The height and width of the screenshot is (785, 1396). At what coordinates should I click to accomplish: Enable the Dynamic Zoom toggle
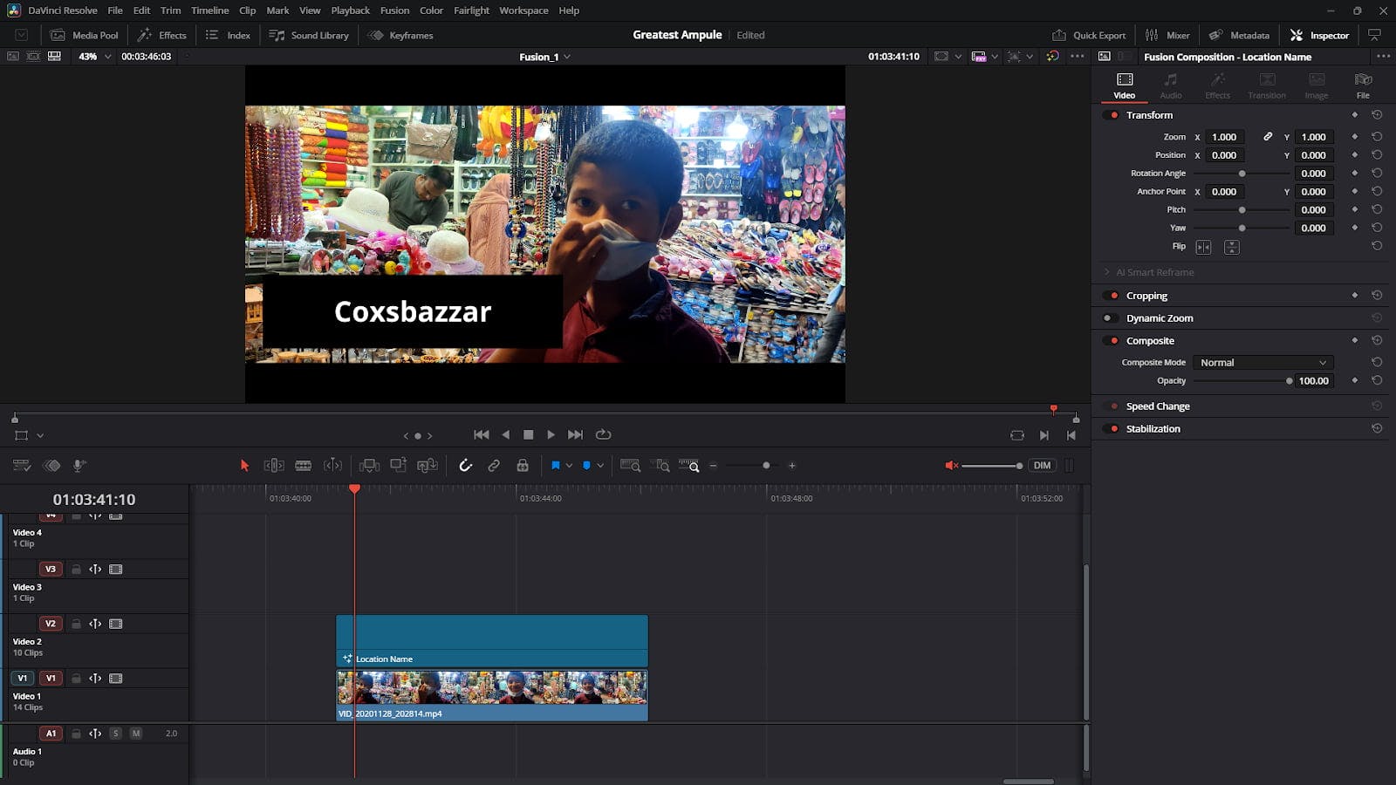point(1111,318)
